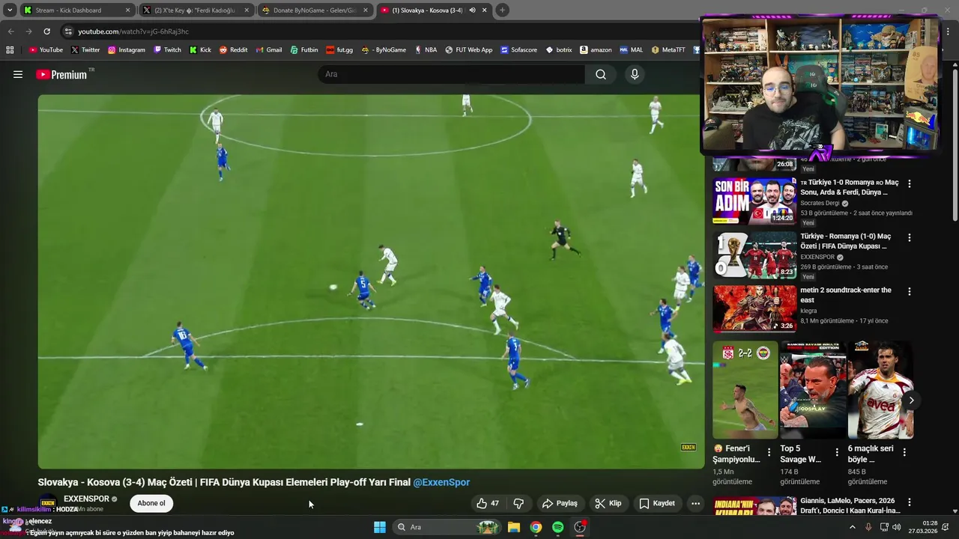Viewport: 959px width, 539px height.
Task: Click the Paylaş share button
Action: [560, 503]
